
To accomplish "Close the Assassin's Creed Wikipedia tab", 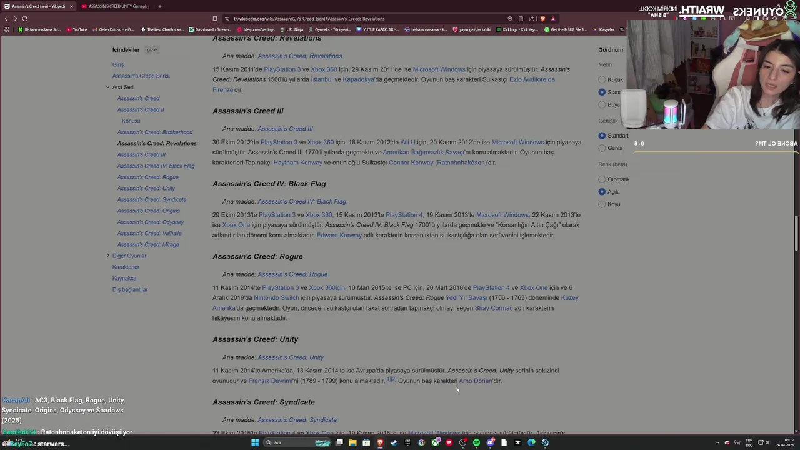I will [x=71, y=6].
